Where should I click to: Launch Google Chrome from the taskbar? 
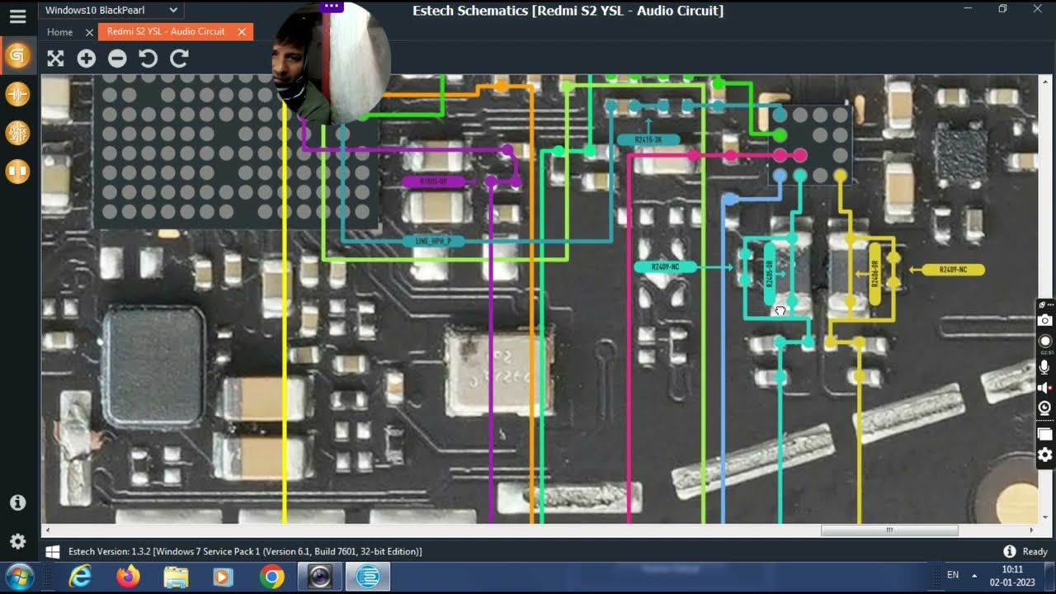(x=271, y=577)
